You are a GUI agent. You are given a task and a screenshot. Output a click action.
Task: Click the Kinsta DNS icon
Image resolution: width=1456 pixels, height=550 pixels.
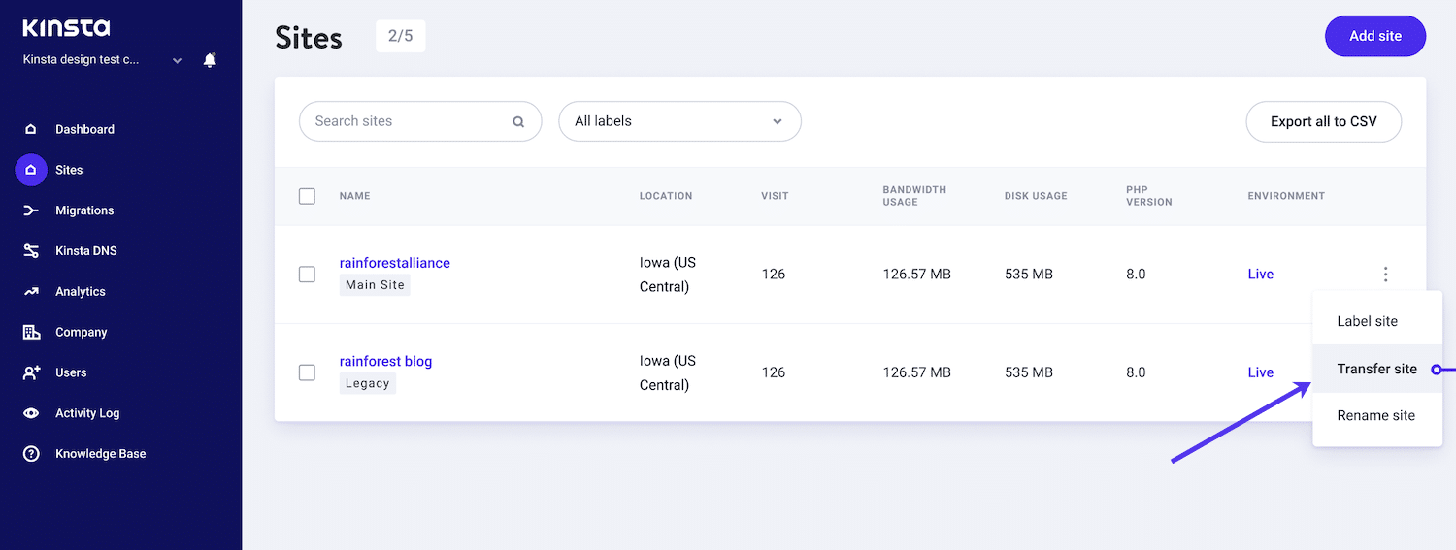[31, 251]
